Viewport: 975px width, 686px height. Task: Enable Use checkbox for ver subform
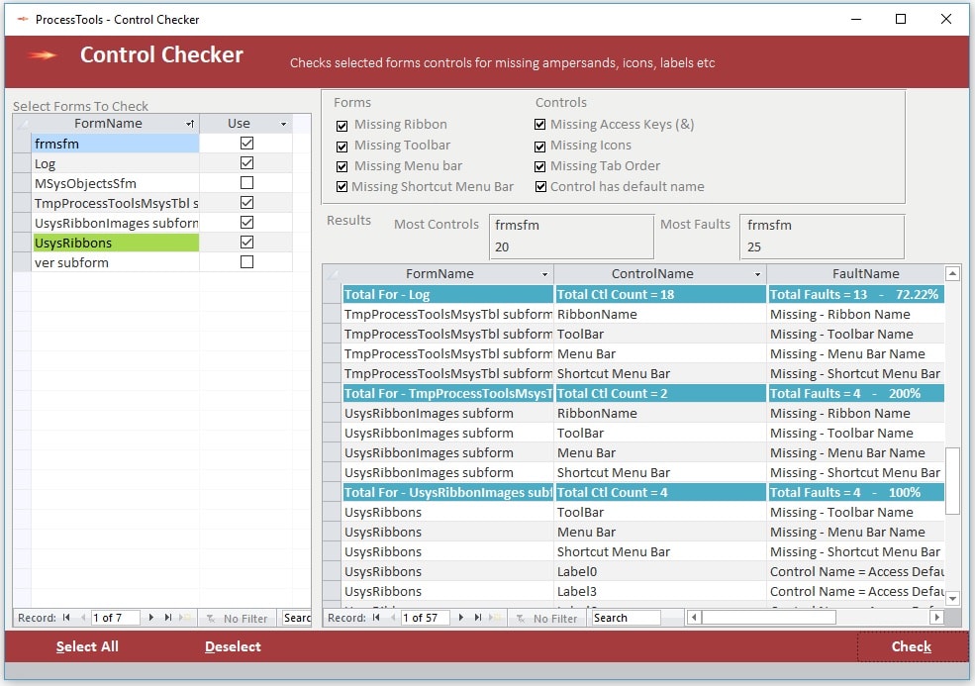[x=246, y=262]
